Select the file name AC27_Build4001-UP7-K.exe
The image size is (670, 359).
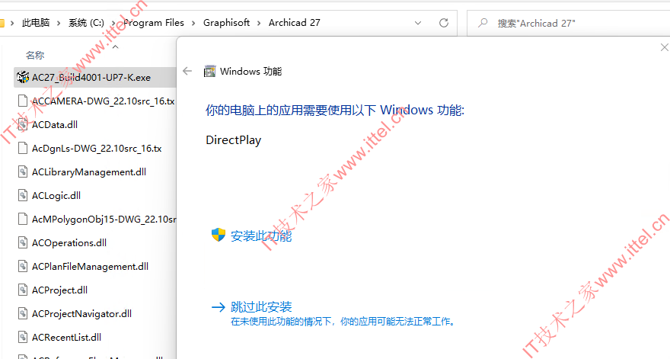pyautogui.click(x=91, y=78)
